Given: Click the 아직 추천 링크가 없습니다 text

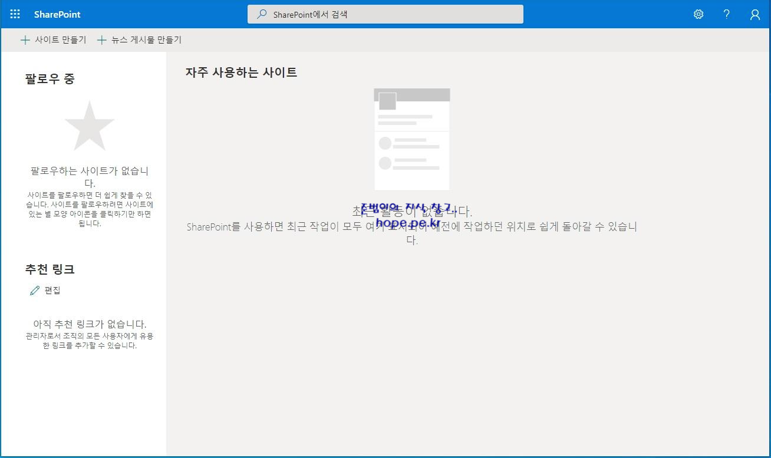Looking at the screenshot, I should click(90, 324).
